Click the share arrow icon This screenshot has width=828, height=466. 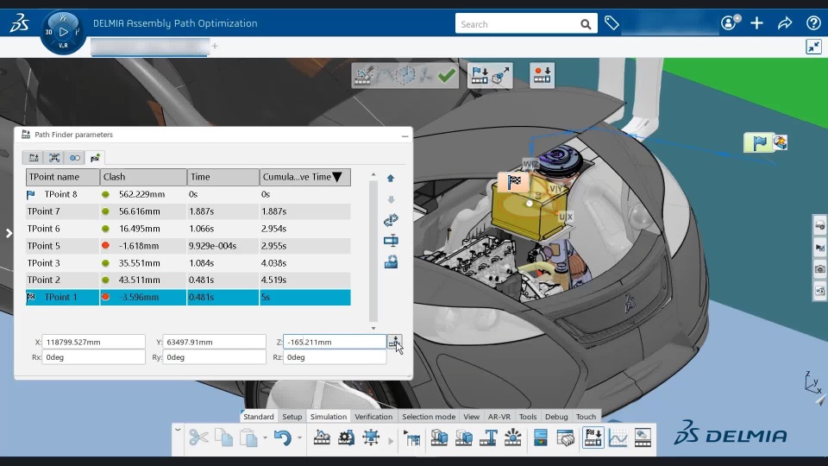pos(785,23)
